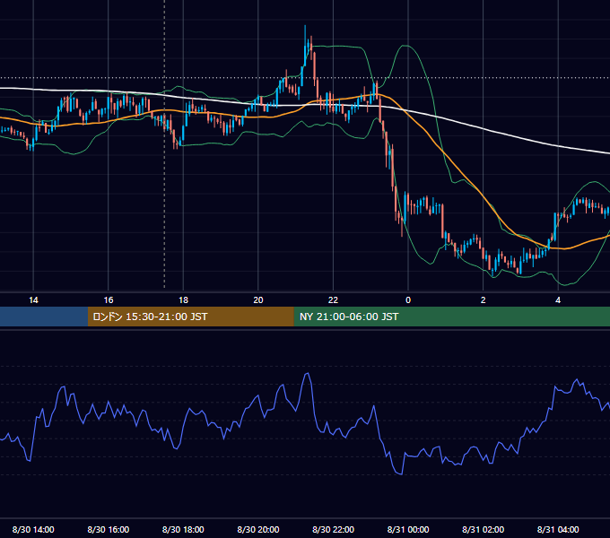Screen dimensions: 610x538
Task: Click hour label 4 on price chart axis
Action: tap(558, 300)
